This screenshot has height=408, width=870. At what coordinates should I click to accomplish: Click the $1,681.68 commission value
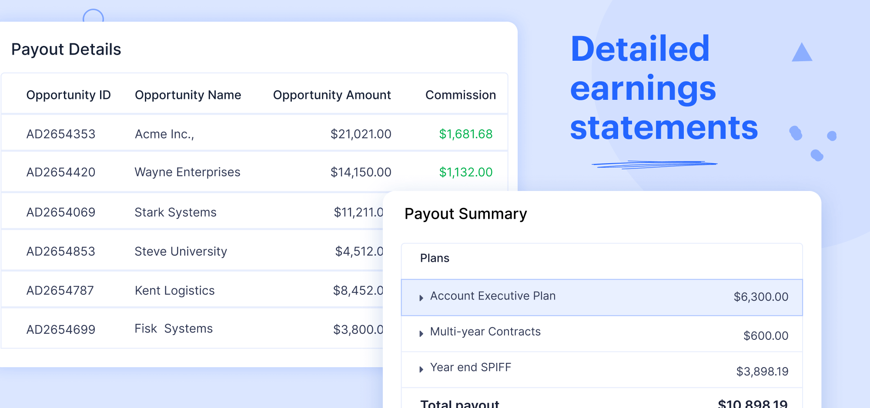pyautogui.click(x=465, y=134)
